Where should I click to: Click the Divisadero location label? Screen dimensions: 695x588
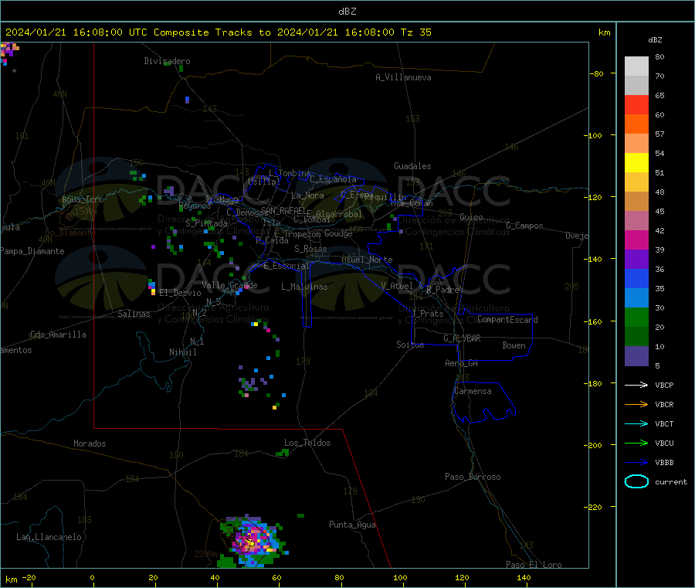click(167, 61)
